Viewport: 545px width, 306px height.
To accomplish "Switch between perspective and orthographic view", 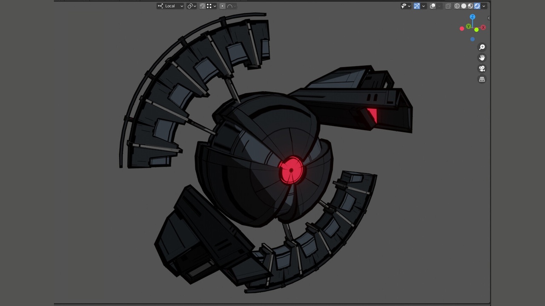I will tap(482, 79).
